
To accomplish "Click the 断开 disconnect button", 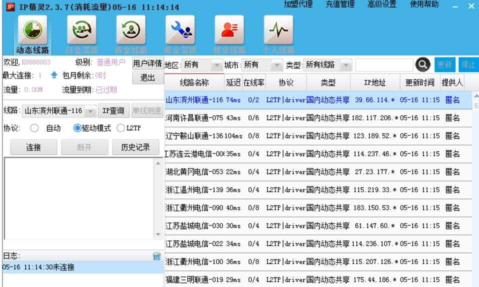I will tap(84, 147).
